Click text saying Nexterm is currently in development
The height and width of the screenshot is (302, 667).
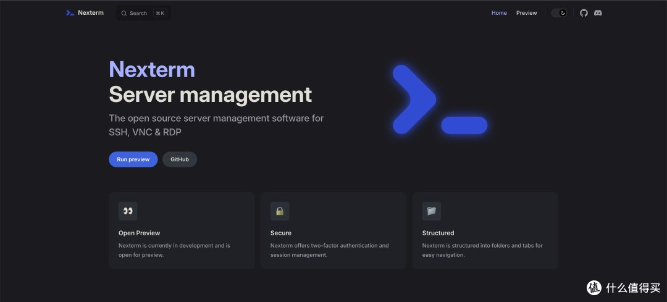174,250
